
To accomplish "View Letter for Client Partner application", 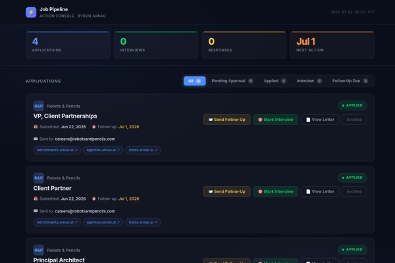I will click(320, 191).
